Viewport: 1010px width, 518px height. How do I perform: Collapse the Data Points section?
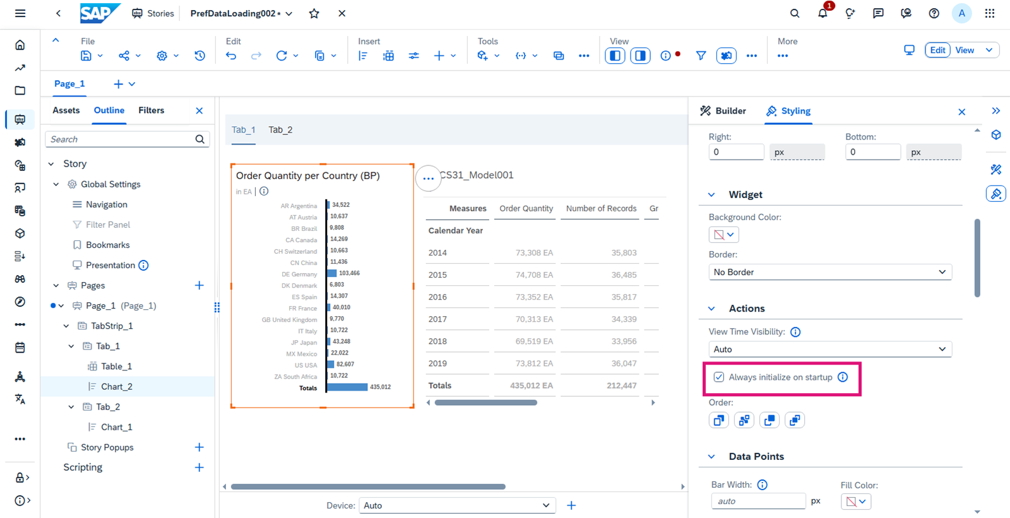[x=711, y=457]
